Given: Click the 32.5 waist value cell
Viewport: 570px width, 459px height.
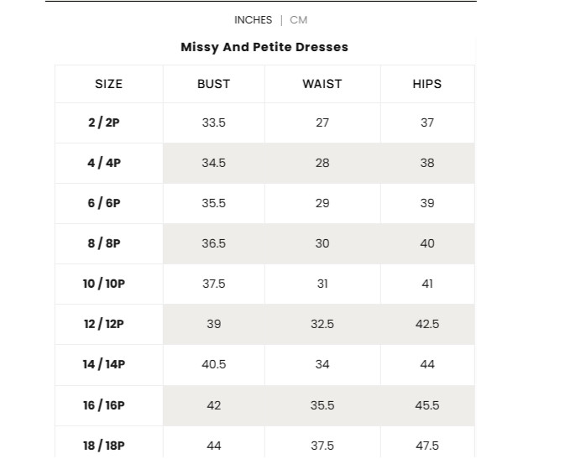Looking at the screenshot, I should coord(322,324).
